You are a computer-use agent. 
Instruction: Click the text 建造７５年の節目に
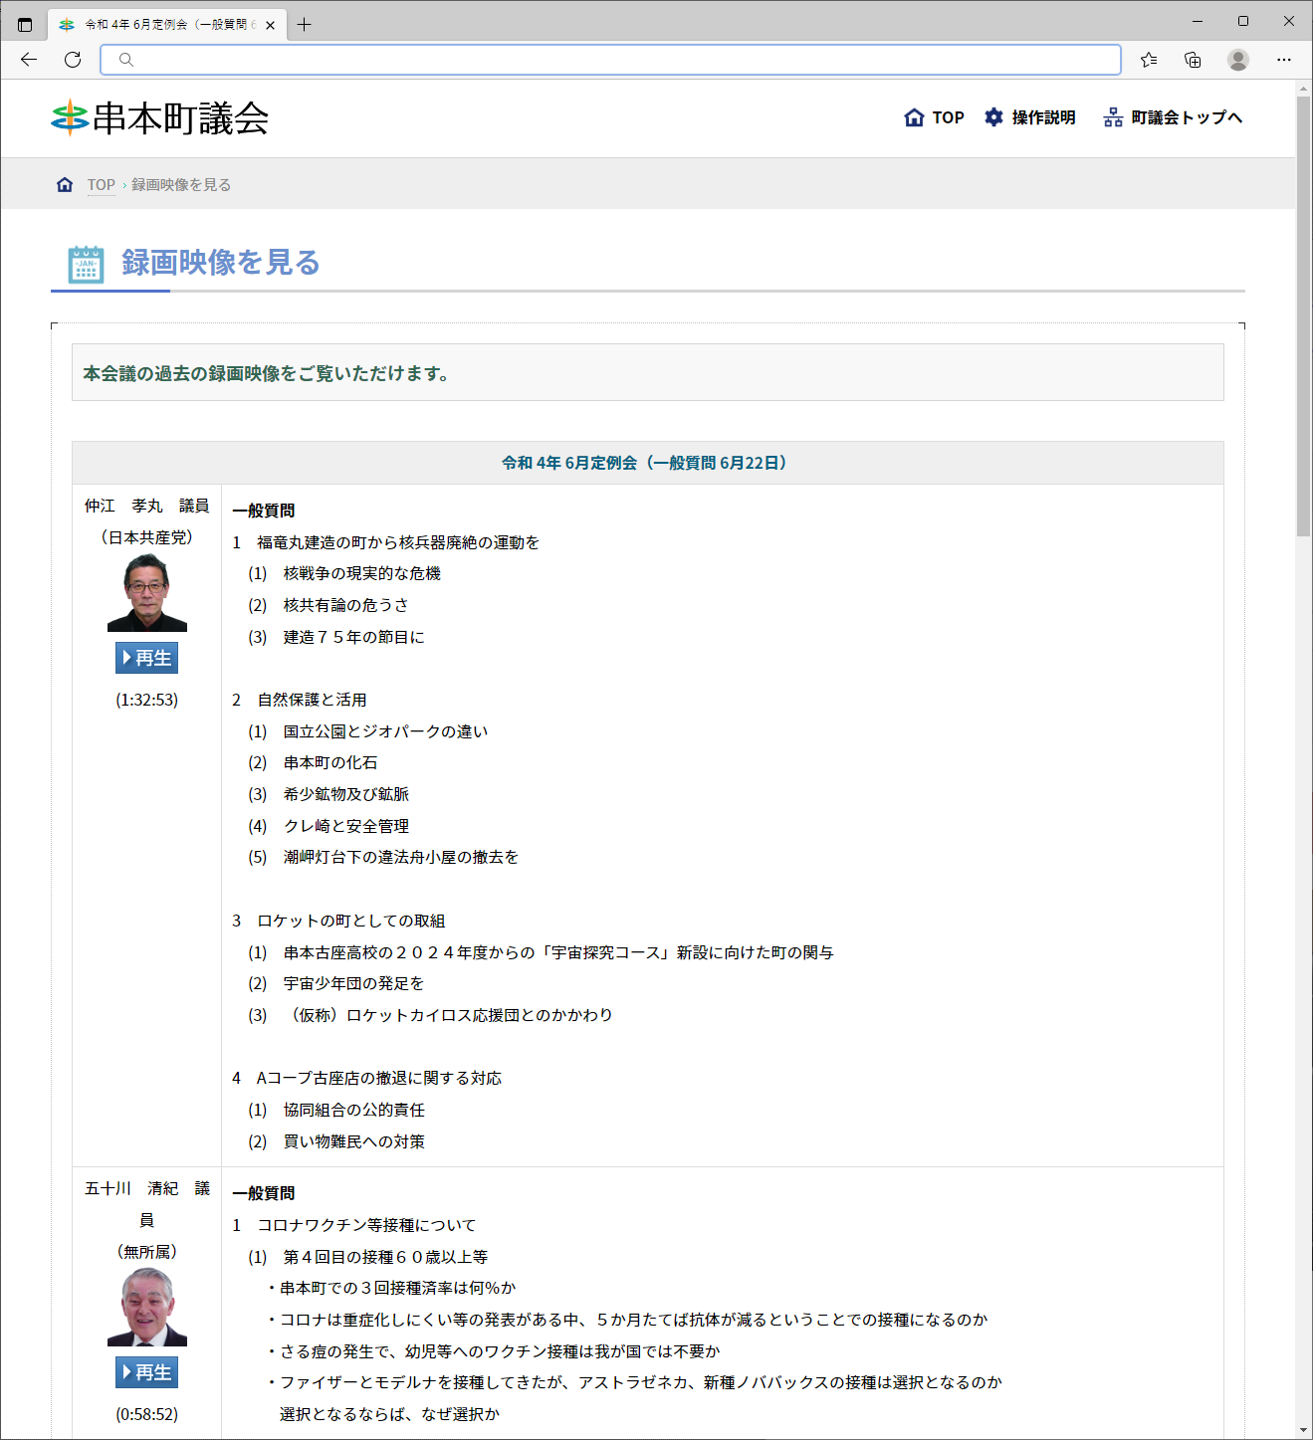354,637
